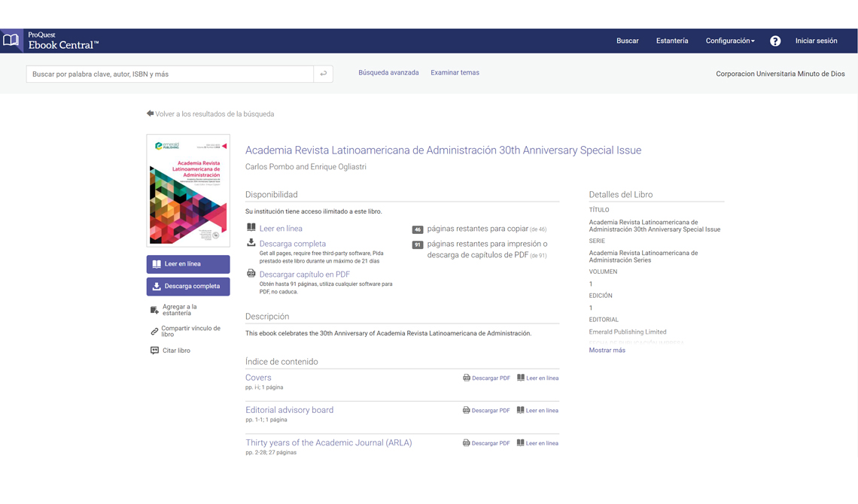Image resolution: width=858 pixels, height=504 pixels.
Task: Click Descargar PDF text for Editorial advisory board
Action: 491,411
